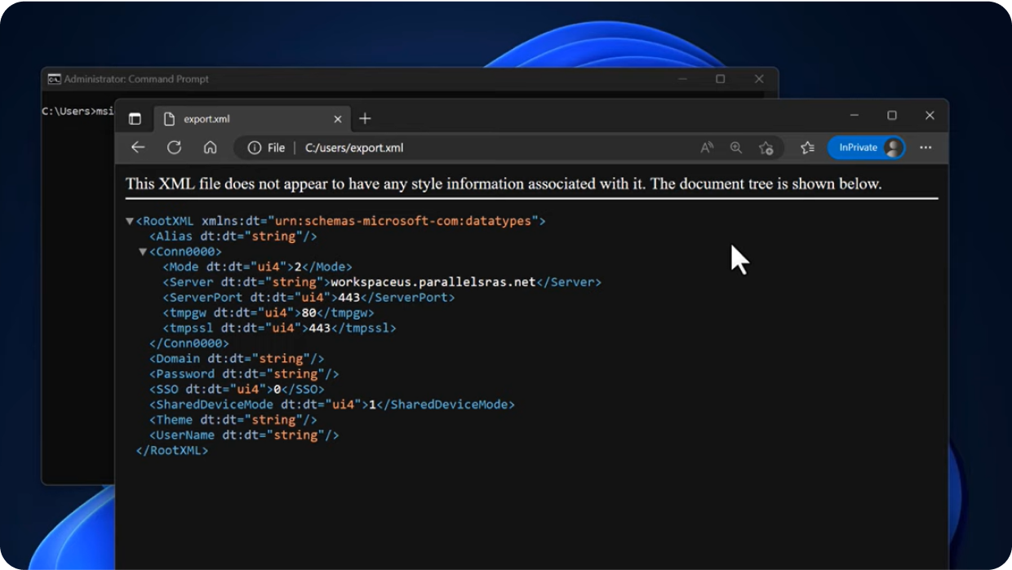Open the Favorites list icon
The width and height of the screenshot is (1012, 570).
(807, 148)
